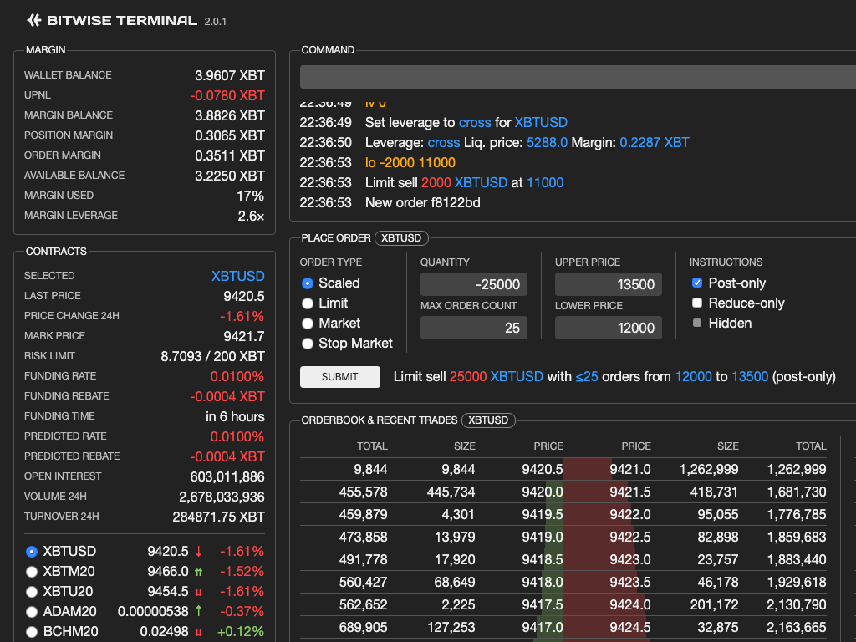
Task: Click the Bitwise Terminal logo icon
Action: coord(34,21)
